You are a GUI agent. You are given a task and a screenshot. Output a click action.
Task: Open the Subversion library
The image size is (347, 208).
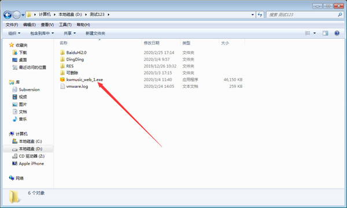tap(29, 90)
